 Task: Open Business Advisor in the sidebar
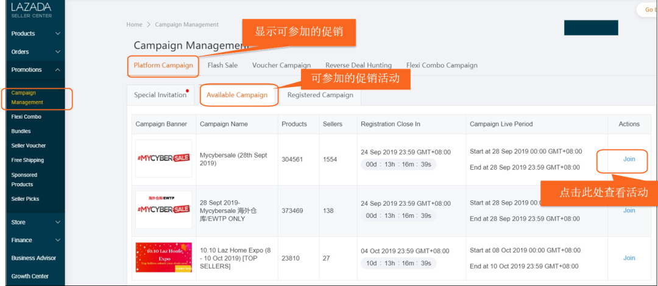pos(34,258)
